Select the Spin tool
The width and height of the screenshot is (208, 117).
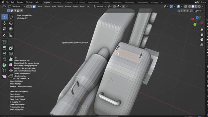[x=4, y=65]
